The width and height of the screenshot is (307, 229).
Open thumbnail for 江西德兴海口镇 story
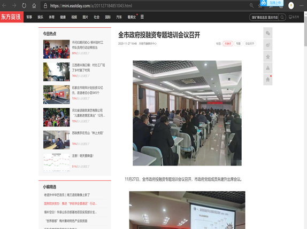click(56, 72)
